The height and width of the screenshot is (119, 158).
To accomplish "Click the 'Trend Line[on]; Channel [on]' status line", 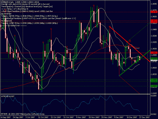I will coord(27,7).
